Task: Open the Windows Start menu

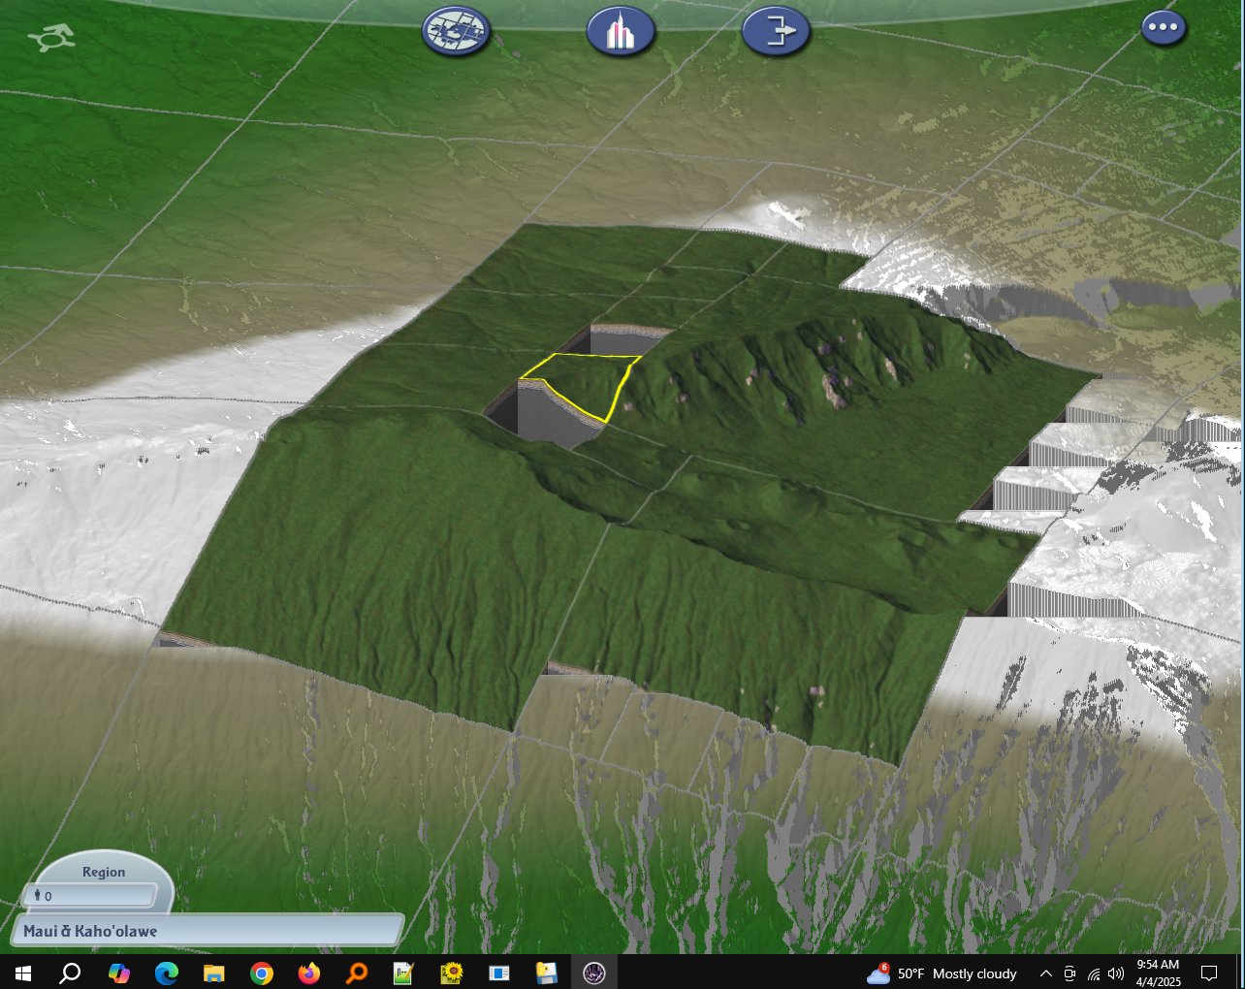Action: pos(23,973)
